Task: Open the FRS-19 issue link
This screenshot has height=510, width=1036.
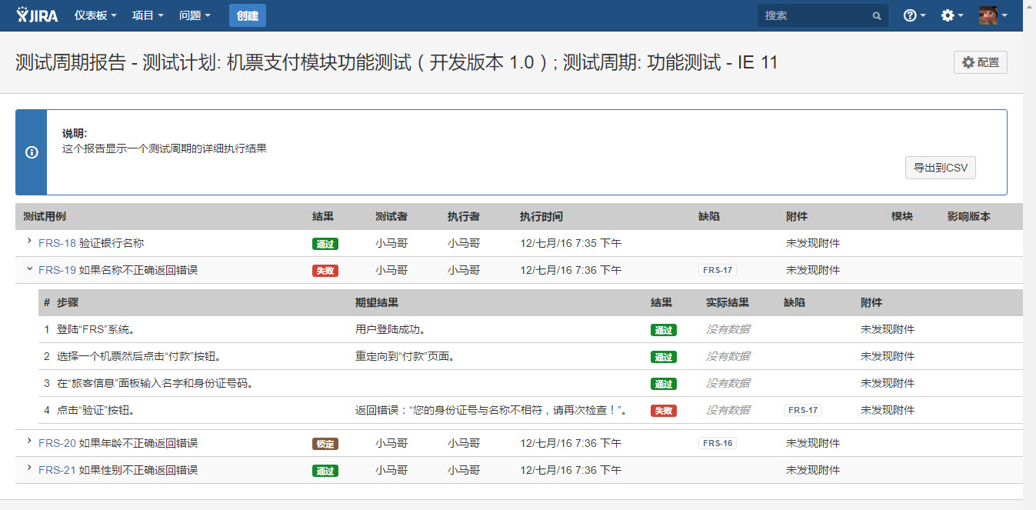Action: click(57, 270)
